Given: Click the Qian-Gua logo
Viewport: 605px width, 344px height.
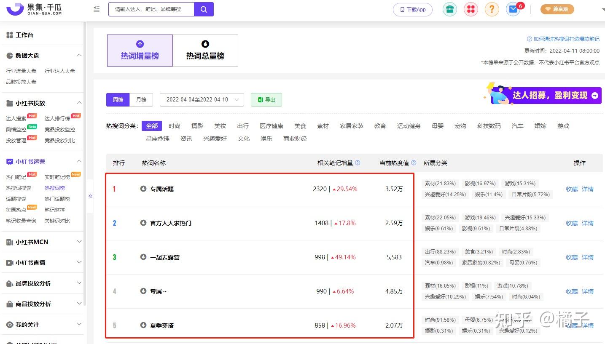Looking at the screenshot, I should click(x=34, y=9).
